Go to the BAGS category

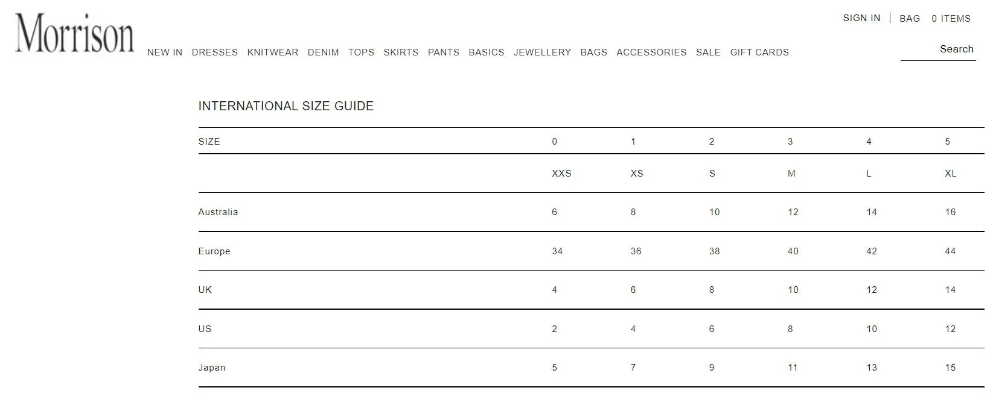594,52
